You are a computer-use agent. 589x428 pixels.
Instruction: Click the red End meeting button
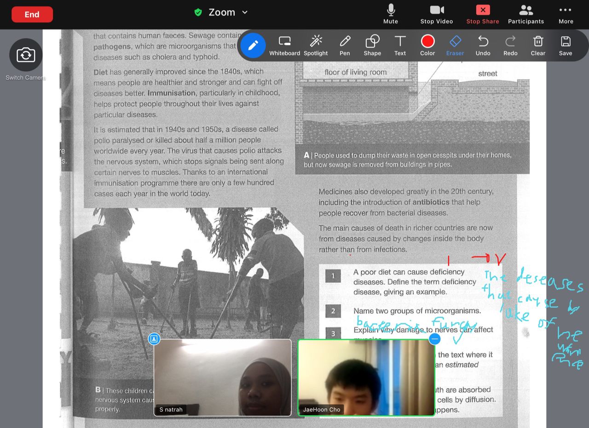(32, 14)
